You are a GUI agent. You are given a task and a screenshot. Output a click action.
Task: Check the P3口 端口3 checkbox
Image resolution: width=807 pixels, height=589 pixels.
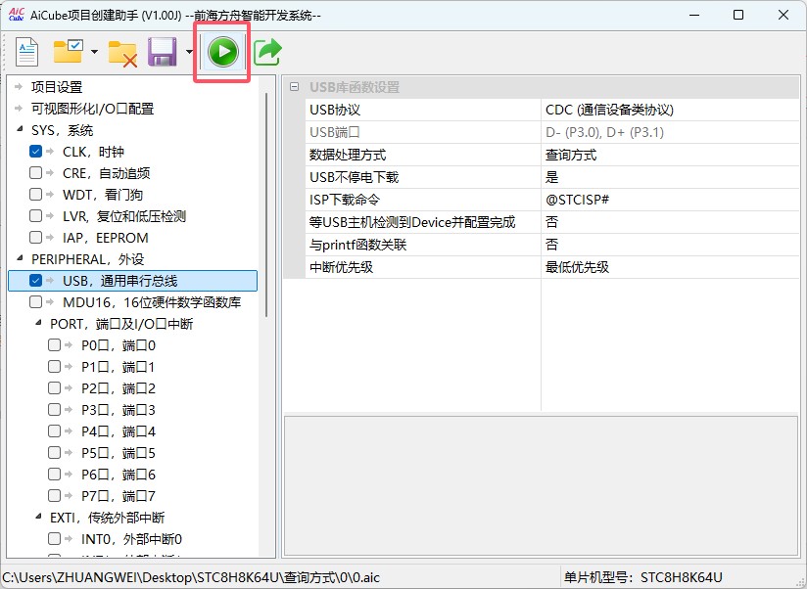pyautogui.click(x=54, y=410)
